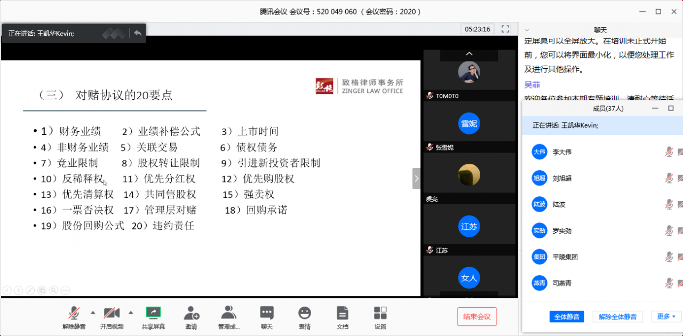Unmute microphone with 解除静音
Screen dimensions: 683x336
tap(74, 313)
